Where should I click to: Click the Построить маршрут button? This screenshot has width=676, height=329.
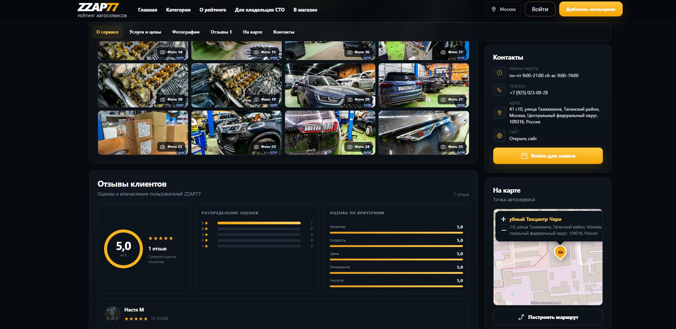pos(548,317)
